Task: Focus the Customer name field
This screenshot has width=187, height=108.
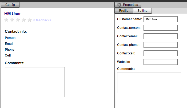Action: (x=160, y=19)
